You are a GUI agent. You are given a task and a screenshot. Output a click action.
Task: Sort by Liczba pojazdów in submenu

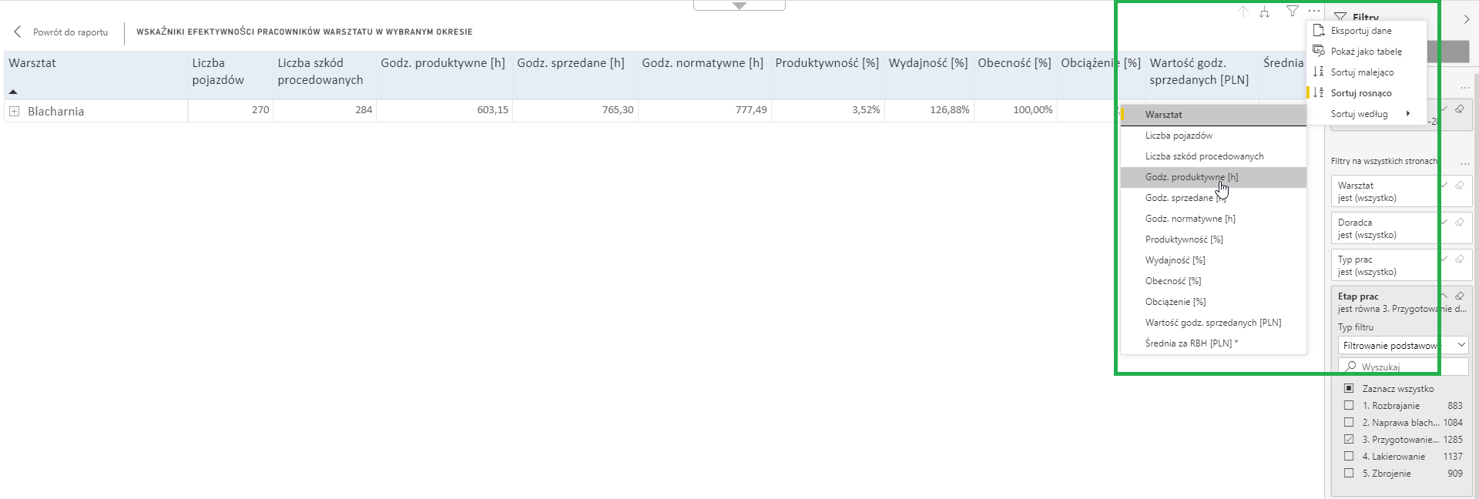point(1179,136)
